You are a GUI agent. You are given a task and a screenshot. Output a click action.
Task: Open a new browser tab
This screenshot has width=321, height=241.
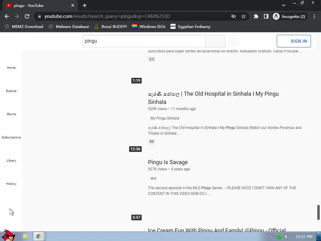click(x=85, y=6)
